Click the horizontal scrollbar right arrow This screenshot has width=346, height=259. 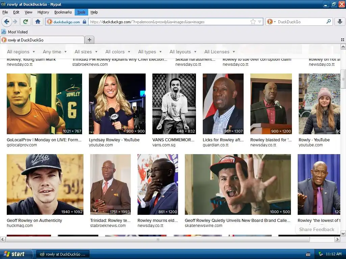(338, 239)
